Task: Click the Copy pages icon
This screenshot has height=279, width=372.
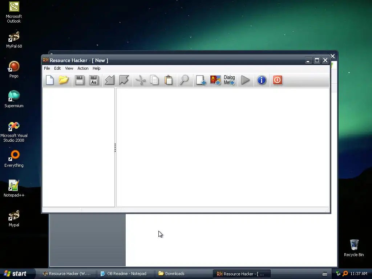Action: [154, 80]
